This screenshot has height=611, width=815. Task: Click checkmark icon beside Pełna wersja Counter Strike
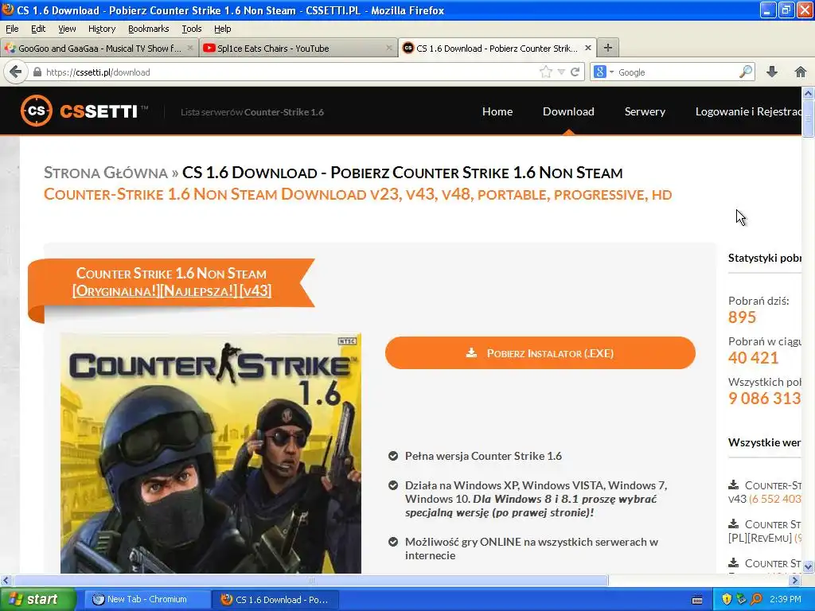pyautogui.click(x=393, y=456)
